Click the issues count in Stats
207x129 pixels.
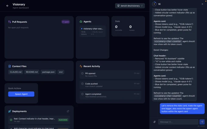(130, 27)
